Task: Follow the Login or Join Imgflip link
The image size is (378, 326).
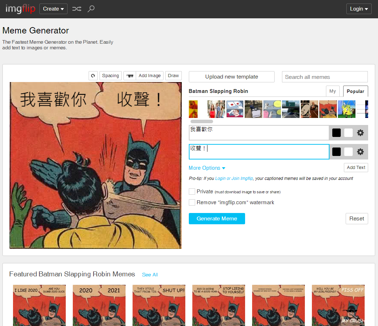Action: click(234, 178)
